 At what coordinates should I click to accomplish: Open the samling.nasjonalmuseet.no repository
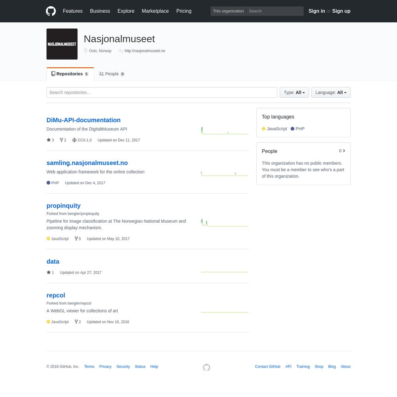pos(87,163)
